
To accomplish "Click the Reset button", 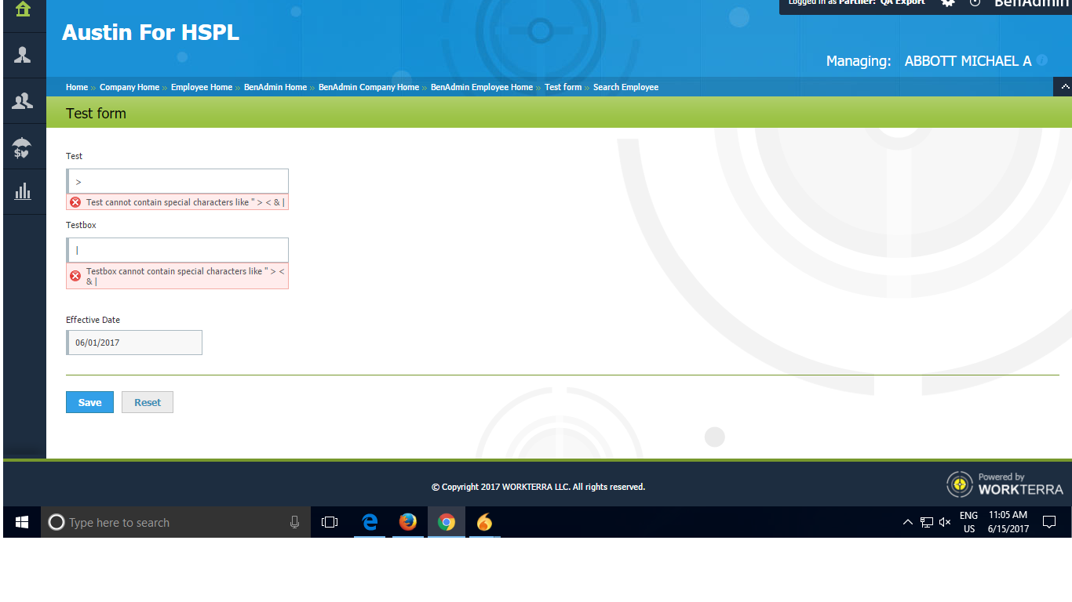I will 148,402.
